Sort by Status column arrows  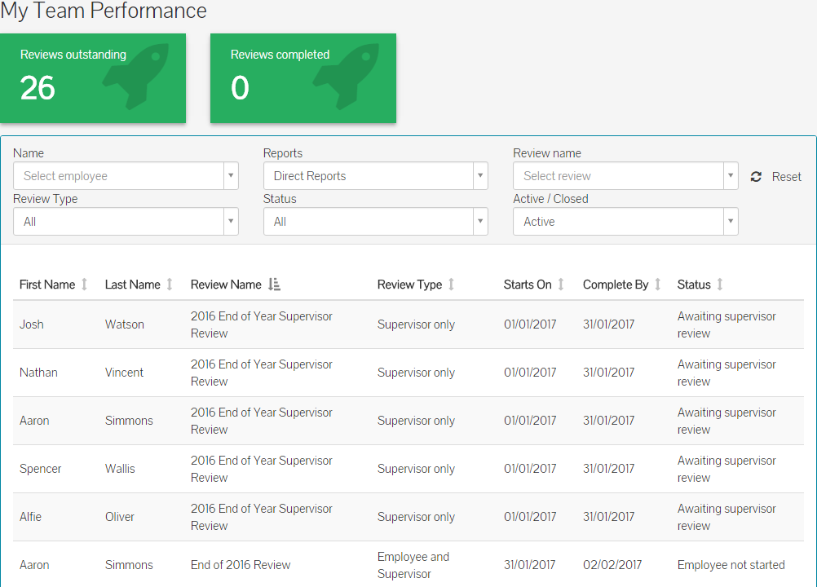point(720,285)
